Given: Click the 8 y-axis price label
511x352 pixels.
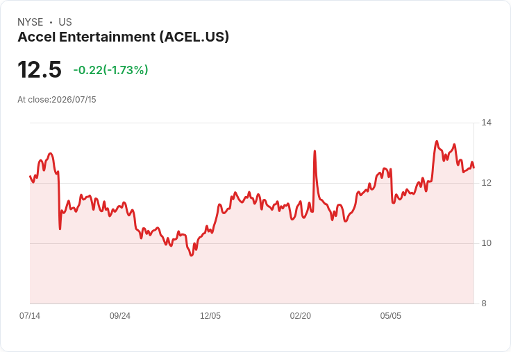Looking at the screenshot, I should [x=484, y=303].
